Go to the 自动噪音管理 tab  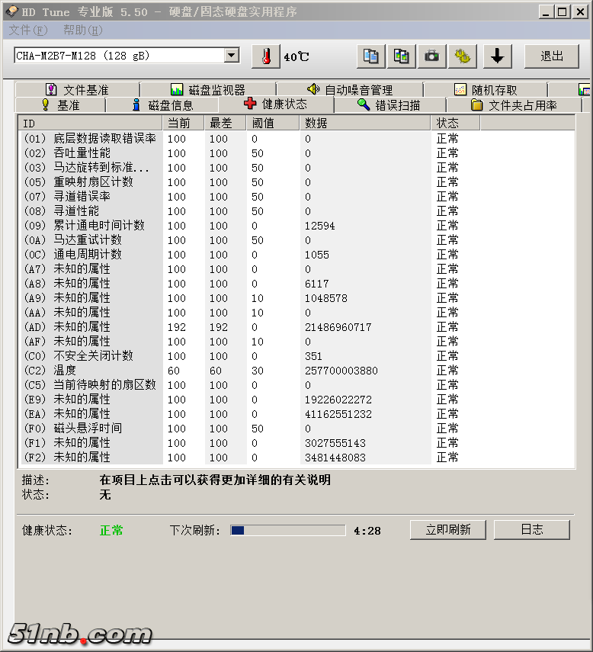point(349,90)
